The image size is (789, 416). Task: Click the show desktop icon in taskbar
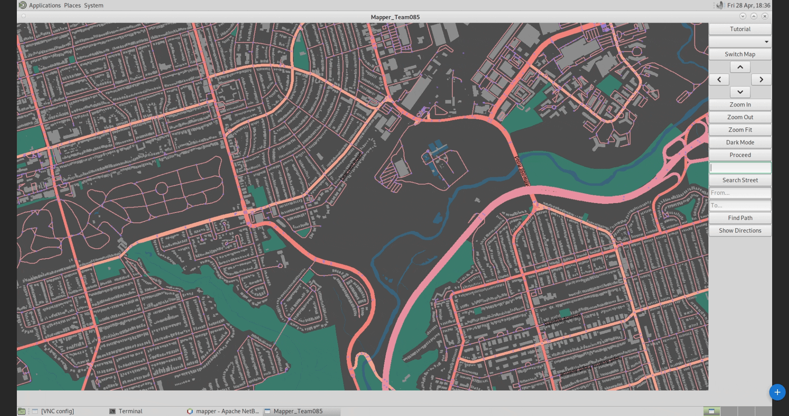pyautogui.click(x=22, y=411)
